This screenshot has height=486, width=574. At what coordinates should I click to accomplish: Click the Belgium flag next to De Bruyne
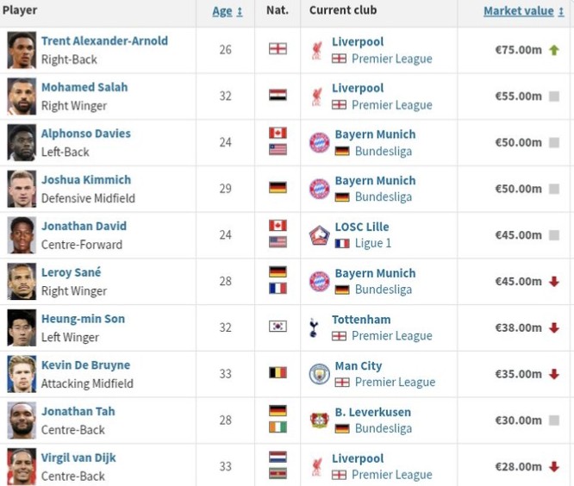tap(278, 374)
